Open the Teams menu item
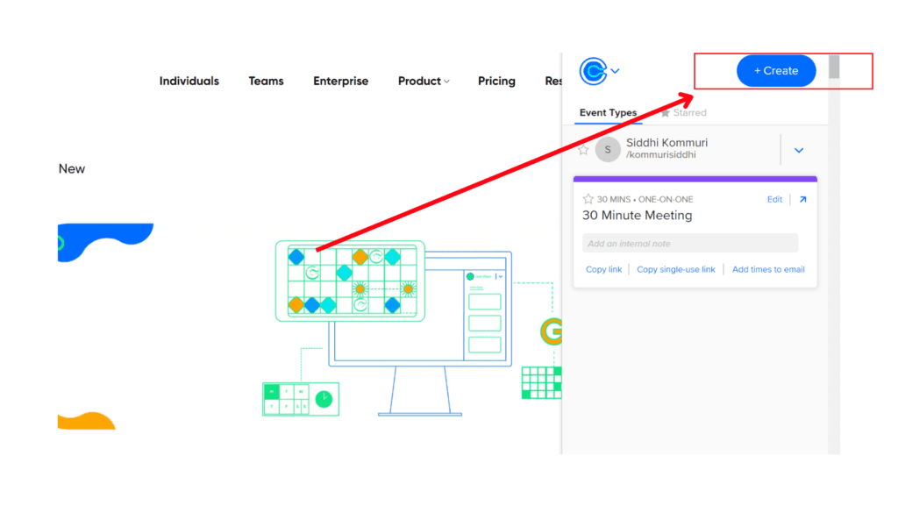898x505 pixels. coord(266,81)
